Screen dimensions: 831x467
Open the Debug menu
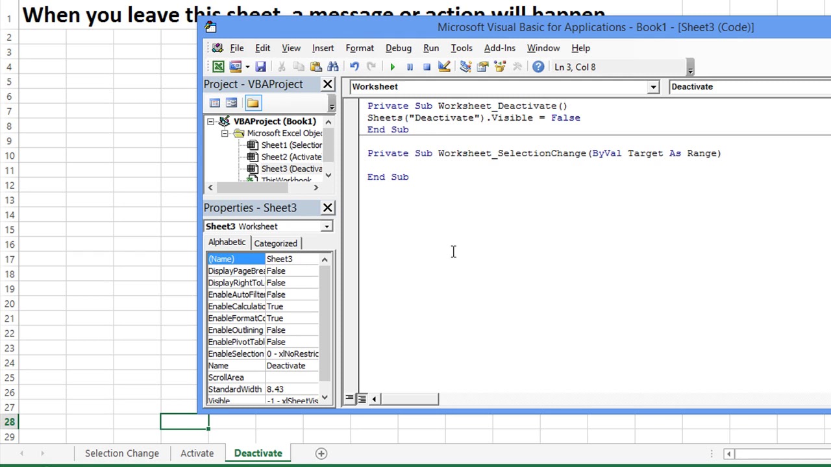tap(399, 48)
